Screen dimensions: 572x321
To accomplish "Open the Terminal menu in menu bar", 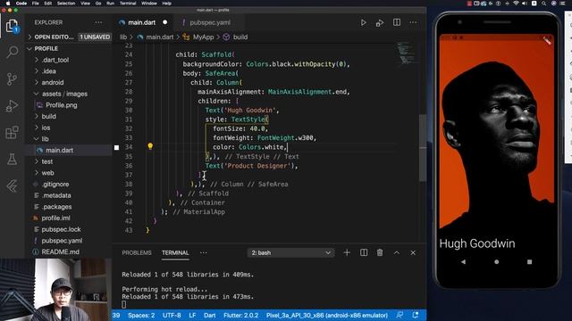I will [128, 4].
